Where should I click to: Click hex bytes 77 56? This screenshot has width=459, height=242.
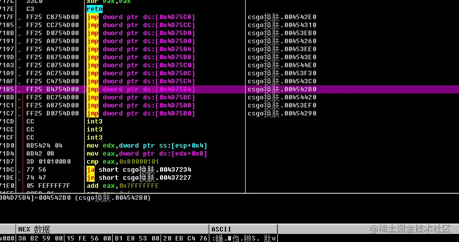36,170
